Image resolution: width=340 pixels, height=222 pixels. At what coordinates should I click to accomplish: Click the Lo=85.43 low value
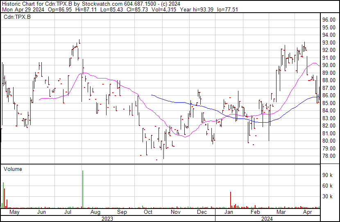point(112,9)
